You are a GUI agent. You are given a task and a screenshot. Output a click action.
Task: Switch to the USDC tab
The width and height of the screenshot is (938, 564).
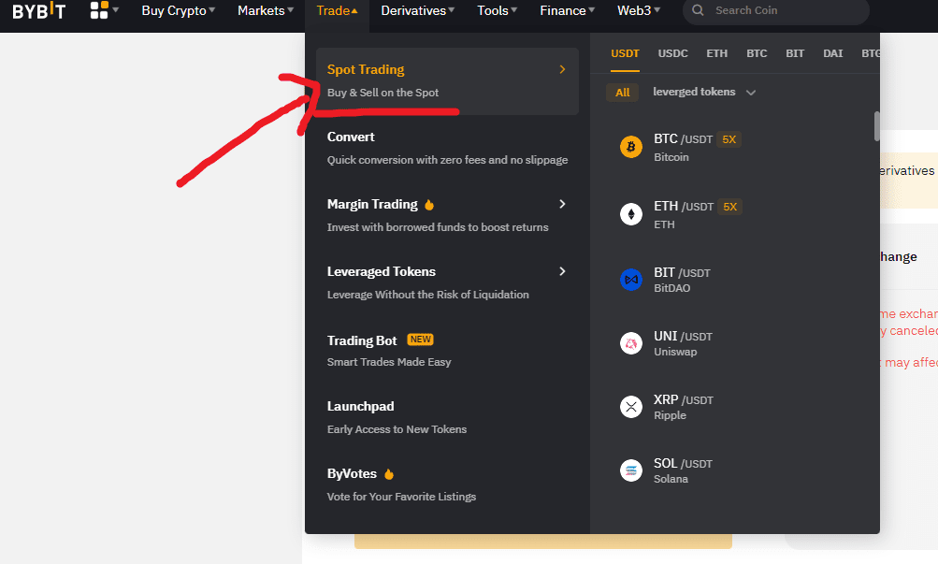click(673, 54)
